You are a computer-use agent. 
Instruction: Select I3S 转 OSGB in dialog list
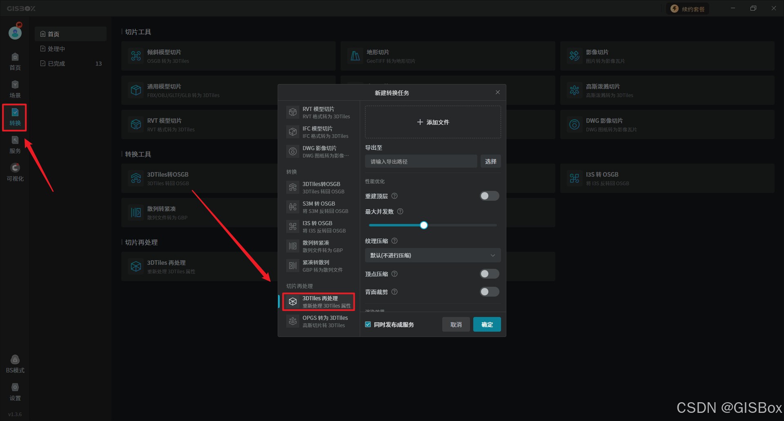(x=318, y=226)
